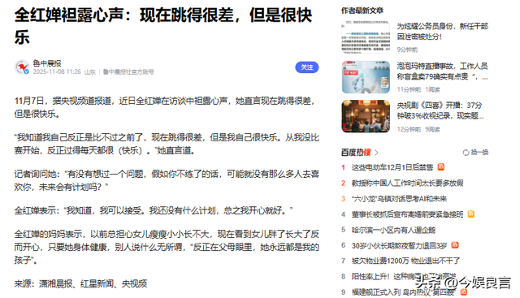Open hot search 董事长被抓后宣布离婚前妻紧急接班
Viewport: 520px width, 298px height.
point(408,214)
